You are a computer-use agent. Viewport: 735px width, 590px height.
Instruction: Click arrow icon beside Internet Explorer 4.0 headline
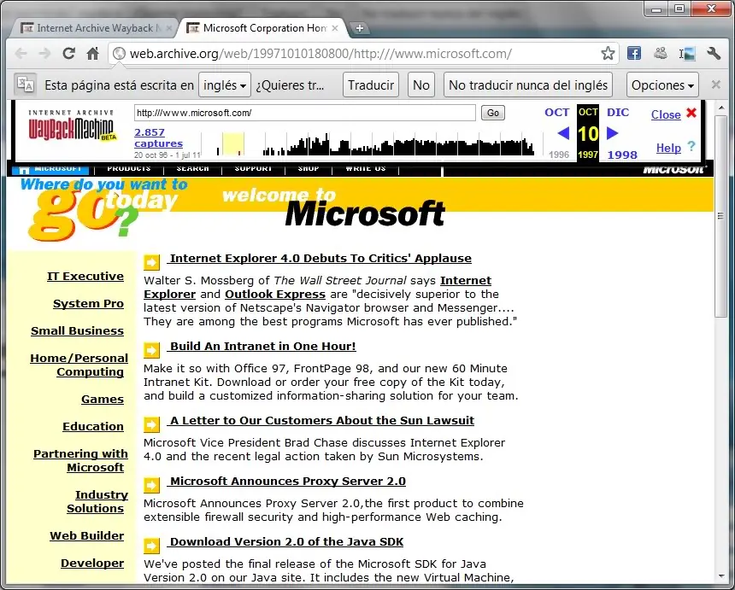151,262
